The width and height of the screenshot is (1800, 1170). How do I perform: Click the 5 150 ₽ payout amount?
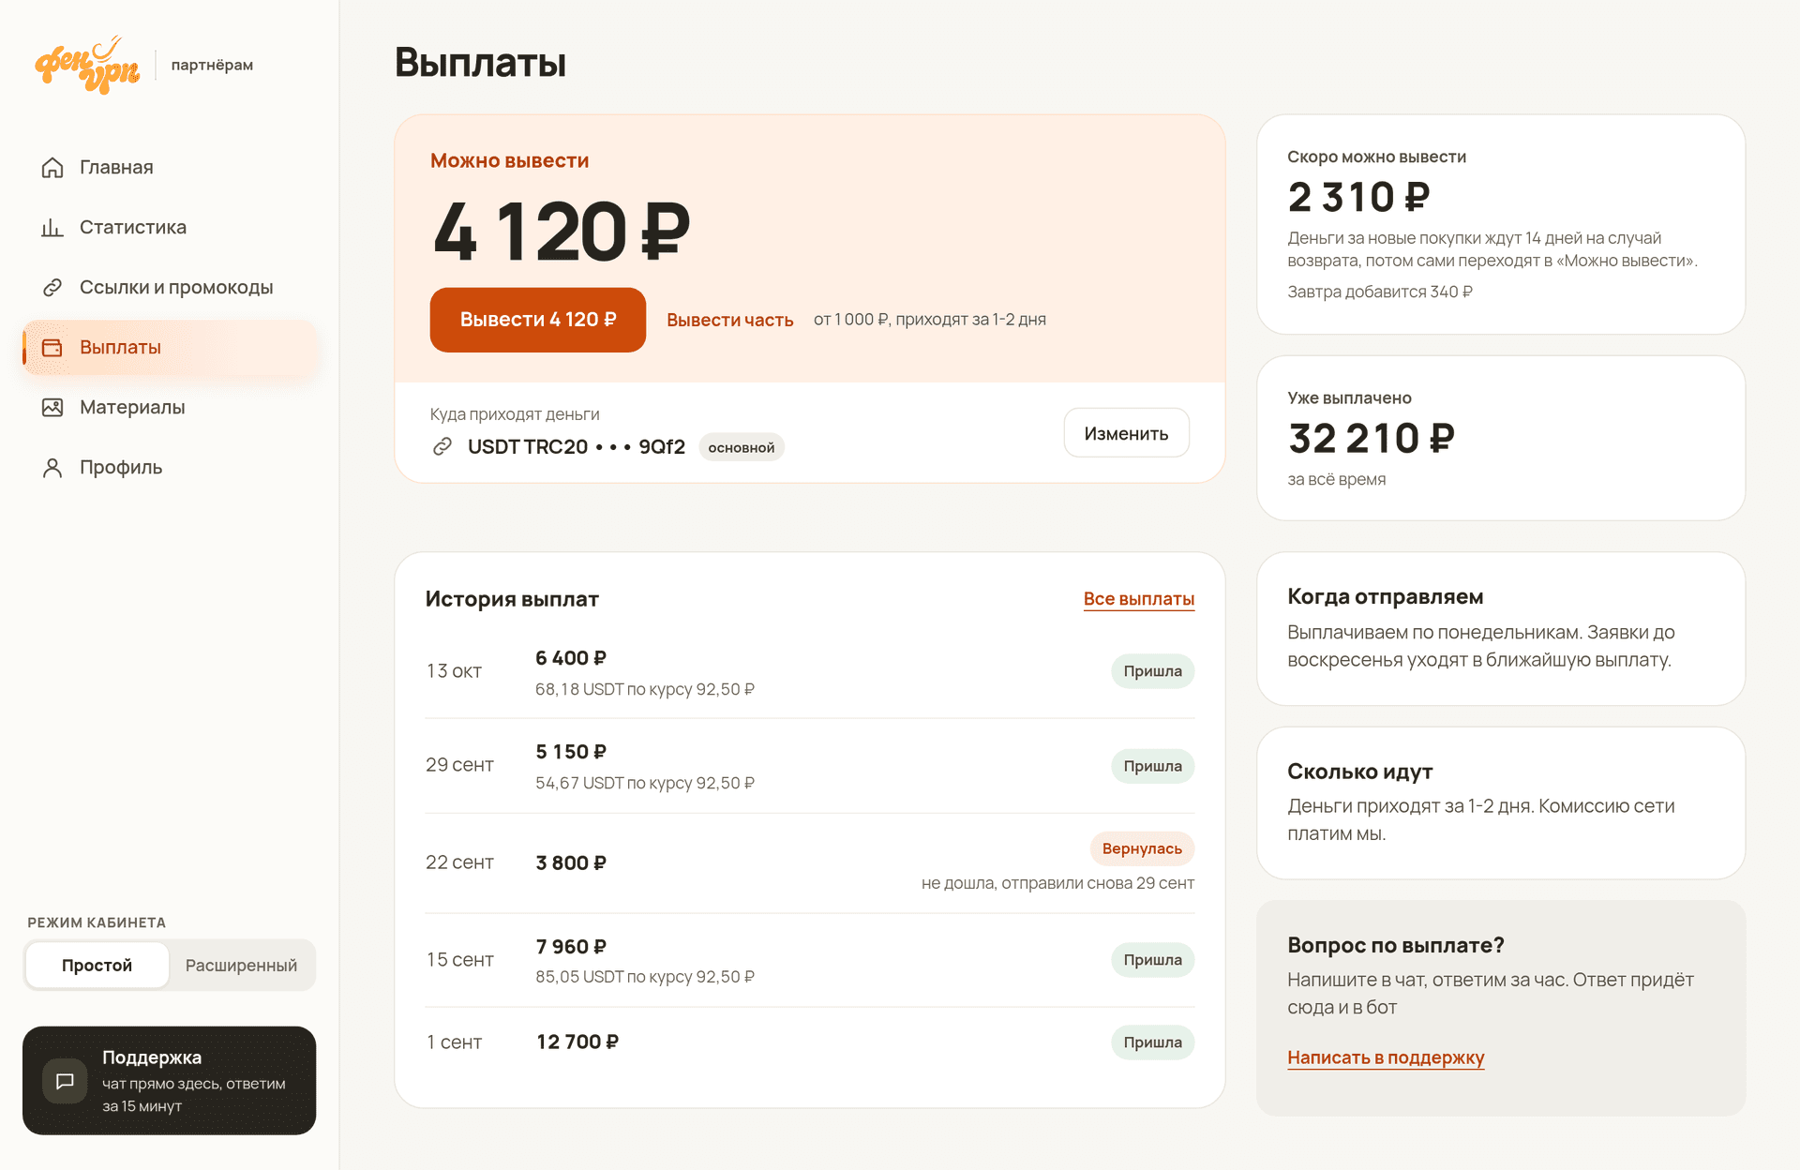571,752
